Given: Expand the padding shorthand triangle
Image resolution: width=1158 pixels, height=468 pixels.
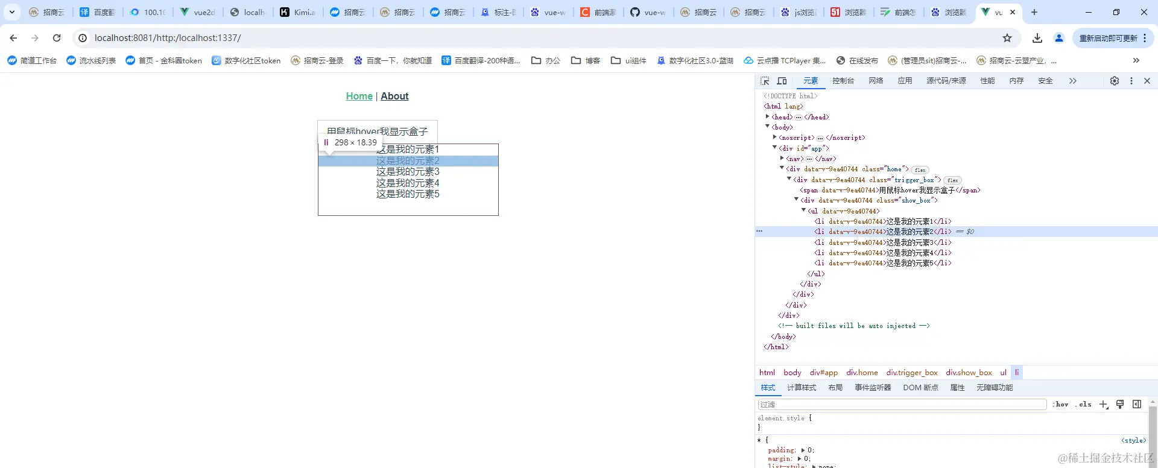Looking at the screenshot, I should pos(803,450).
